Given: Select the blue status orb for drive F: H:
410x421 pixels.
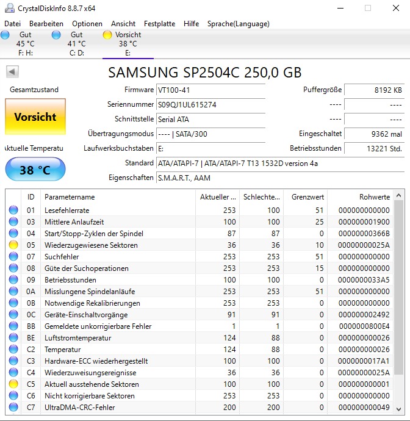Looking at the screenshot, I should pos(5,35).
